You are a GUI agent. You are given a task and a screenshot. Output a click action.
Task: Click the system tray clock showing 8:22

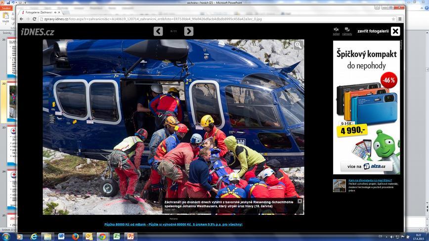(x=419, y=237)
